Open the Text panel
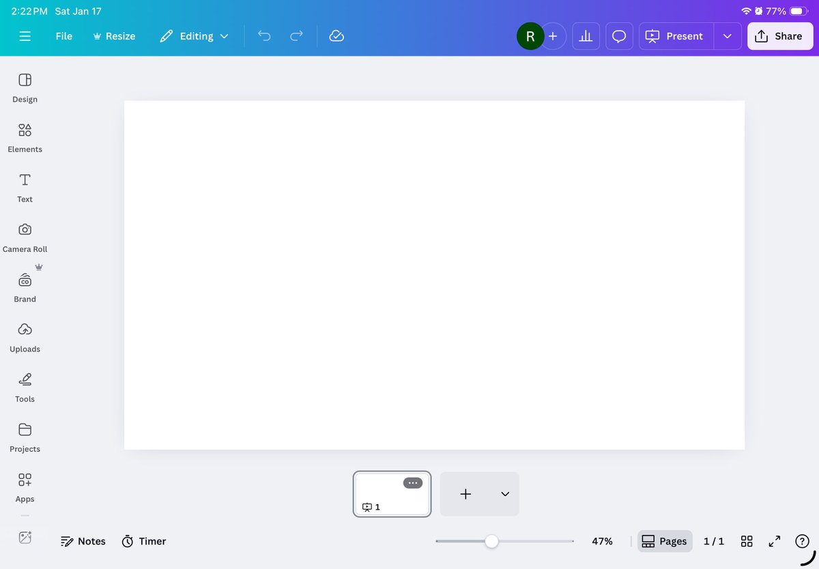 (25, 188)
